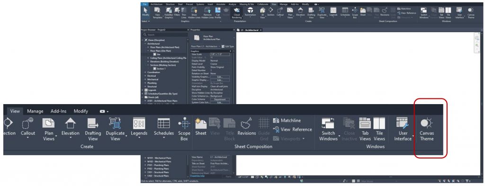
Task: Click View Reference in the enlarged ribbon
Action: click(x=292, y=130)
